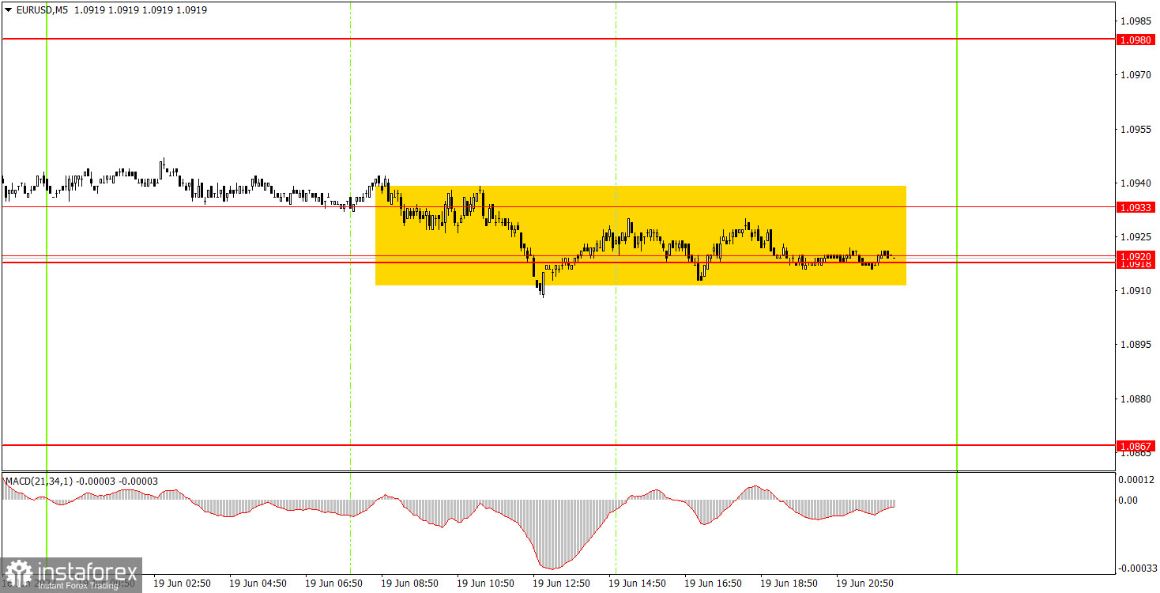Click the 19 Jun 18:50 time label
1160x593 pixels.
(x=788, y=583)
